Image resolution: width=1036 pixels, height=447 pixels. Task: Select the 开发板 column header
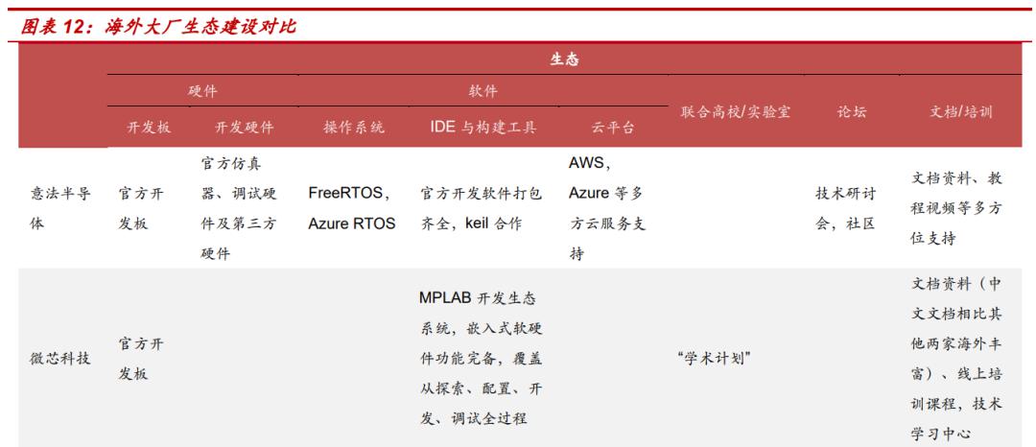[149, 128]
